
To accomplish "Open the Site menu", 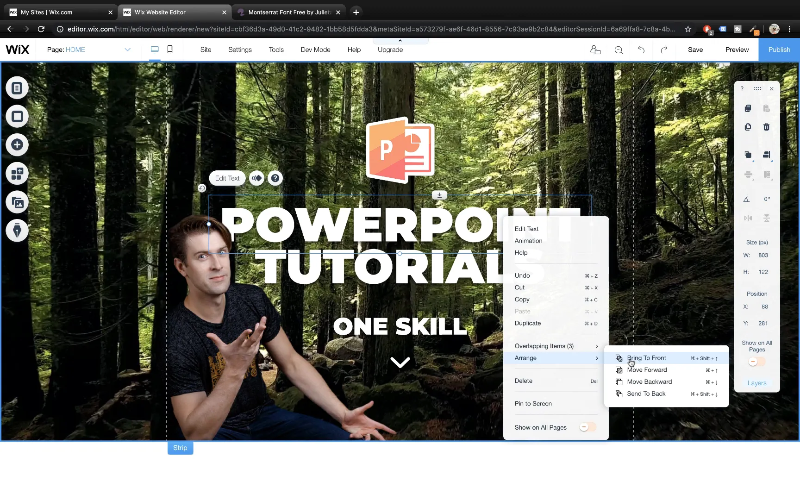I will tap(206, 50).
